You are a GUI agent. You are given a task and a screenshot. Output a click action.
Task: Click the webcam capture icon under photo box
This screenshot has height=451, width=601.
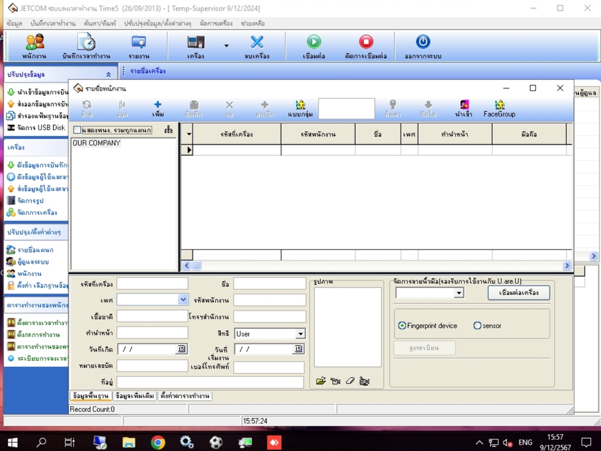click(364, 381)
